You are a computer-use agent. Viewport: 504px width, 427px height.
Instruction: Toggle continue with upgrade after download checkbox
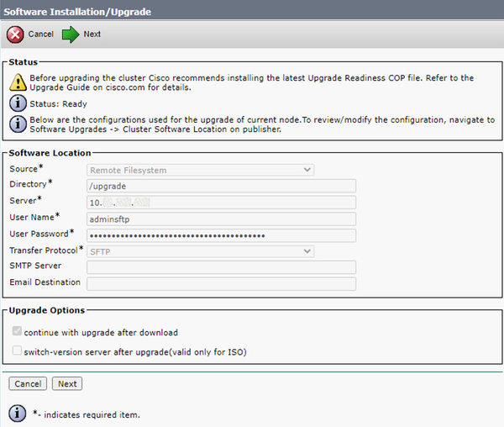click(x=17, y=331)
